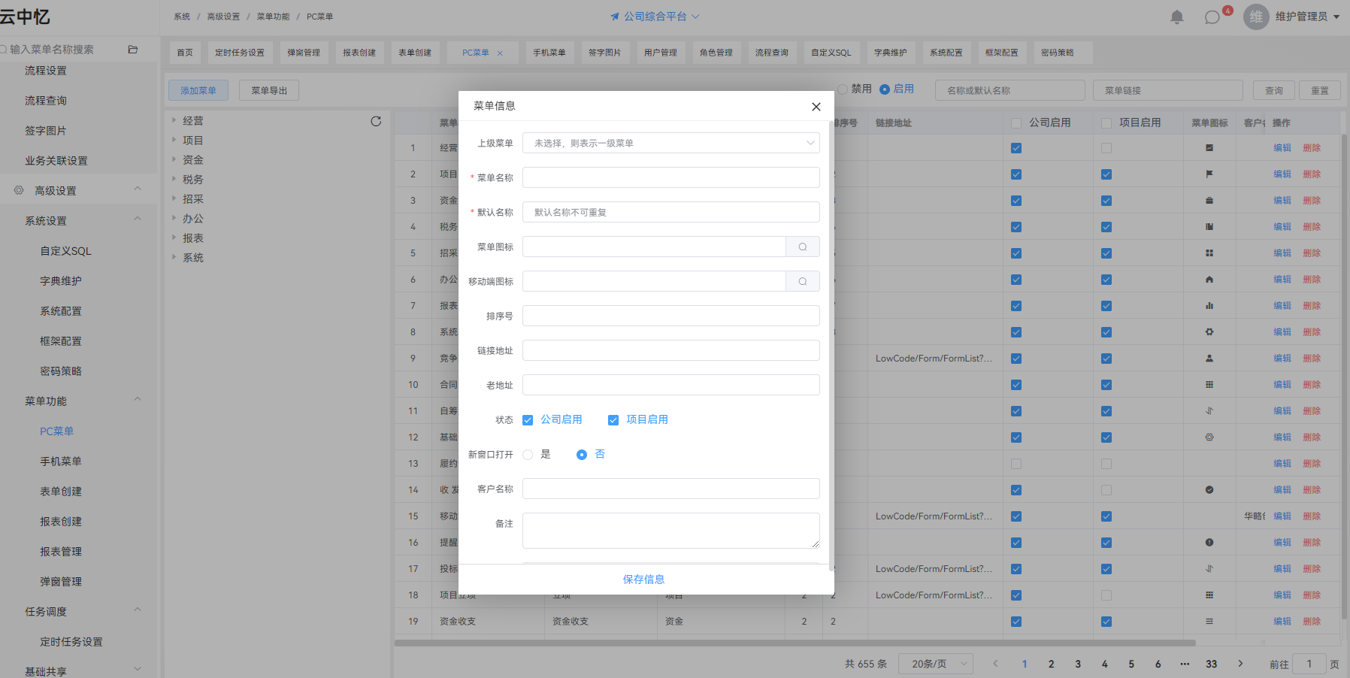Open the 20条/页 page size dropdown
The width and height of the screenshot is (1350, 678).
[936, 664]
